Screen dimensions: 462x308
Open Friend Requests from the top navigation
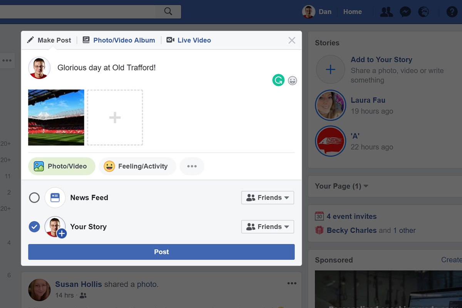386,12
